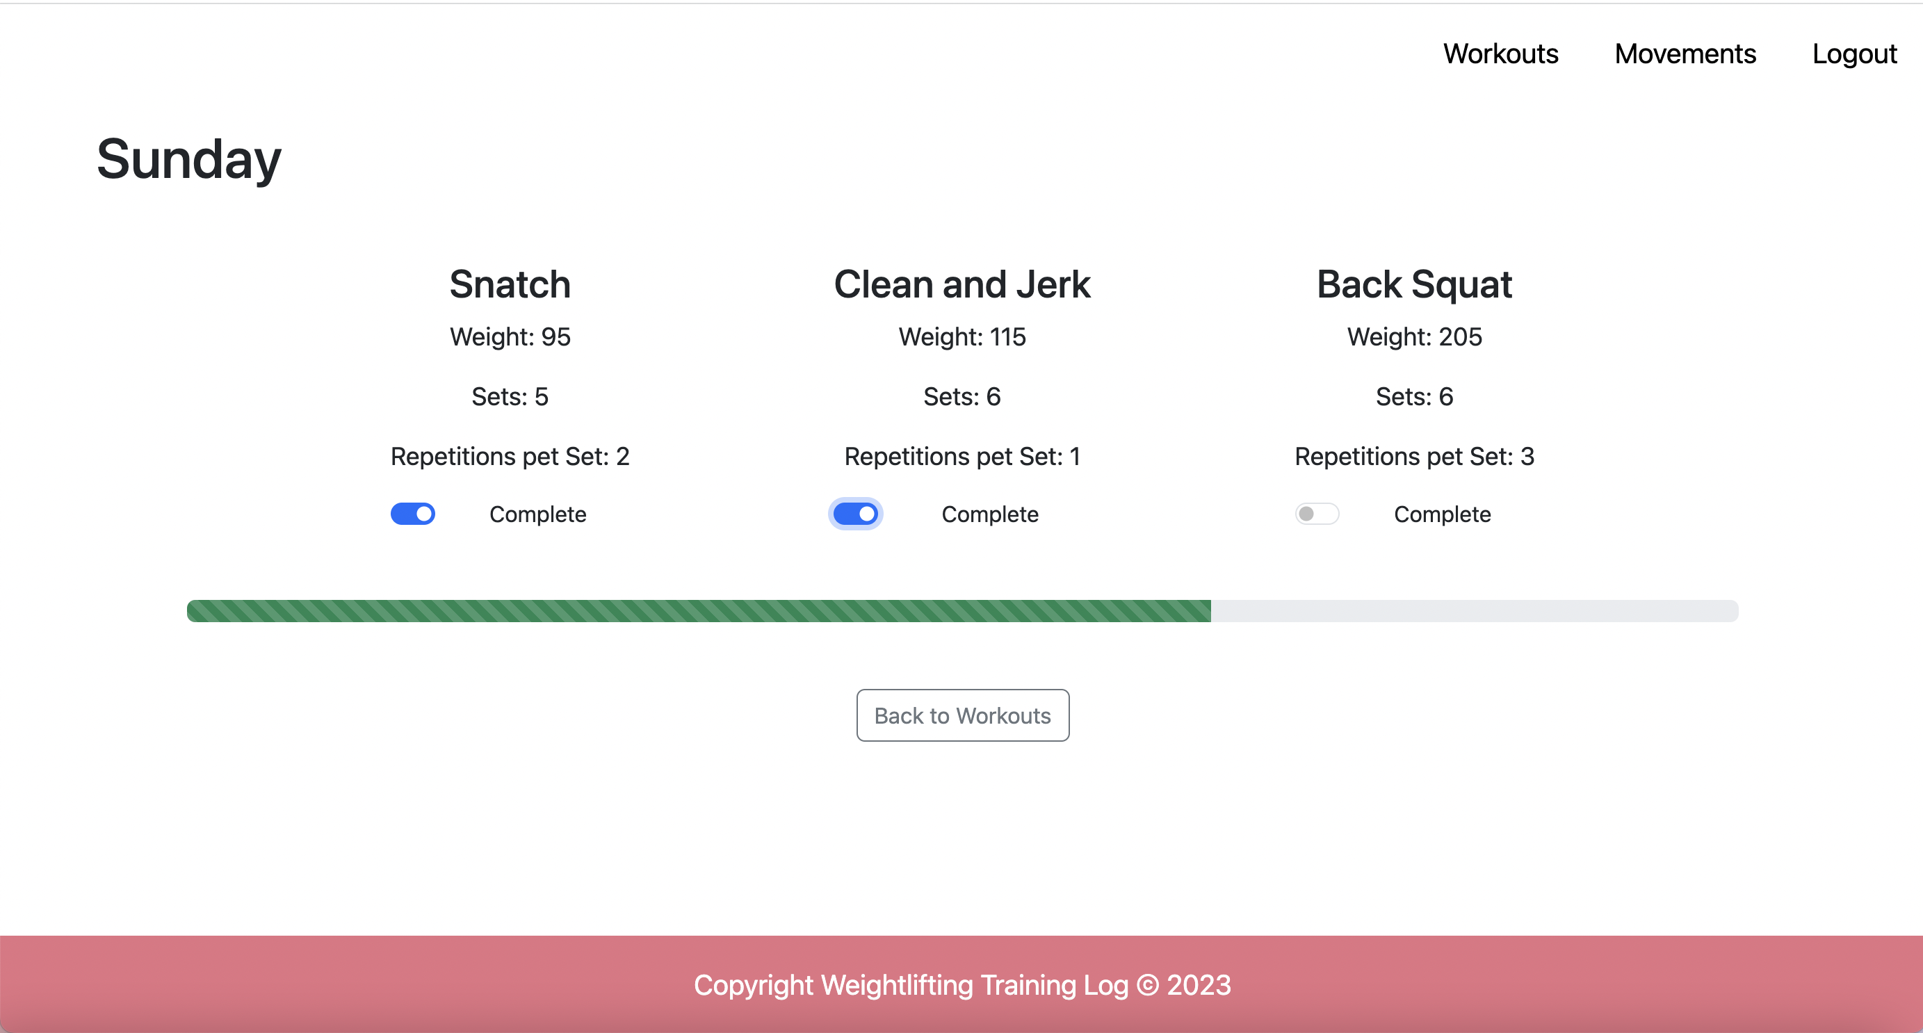Click the Logout link
Image resolution: width=1923 pixels, height=1033 pixels.
1854,54
